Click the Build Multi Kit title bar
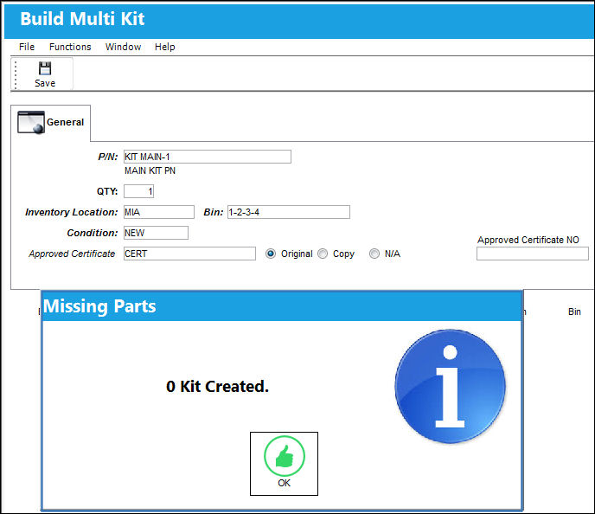595x514 pixels. click(299, 20)
